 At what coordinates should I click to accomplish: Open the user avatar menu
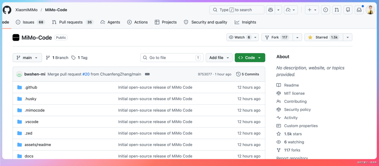tap(370, 10)
